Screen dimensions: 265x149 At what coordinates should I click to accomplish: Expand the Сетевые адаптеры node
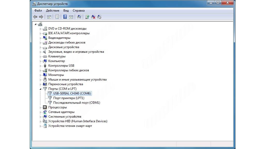click(x=40, y=112)
